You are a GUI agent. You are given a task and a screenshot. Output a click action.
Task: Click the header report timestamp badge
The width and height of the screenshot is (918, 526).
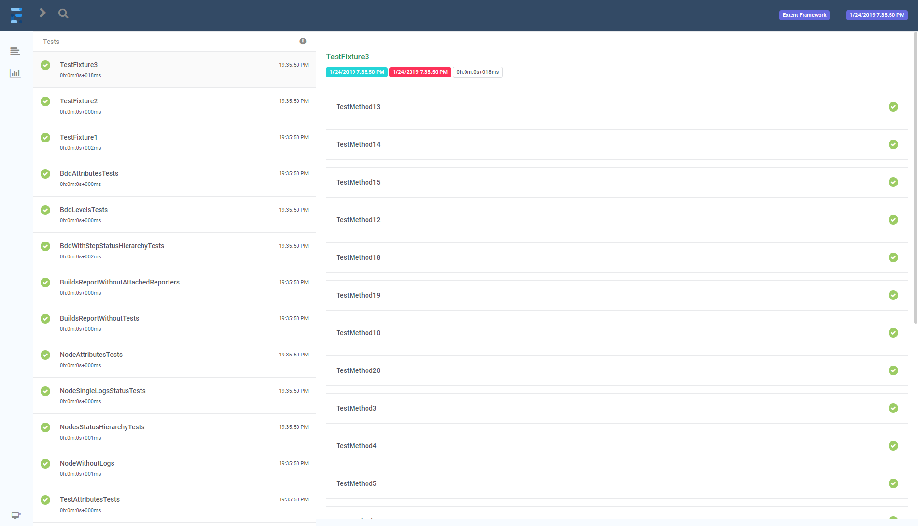[x=876, y=15]
